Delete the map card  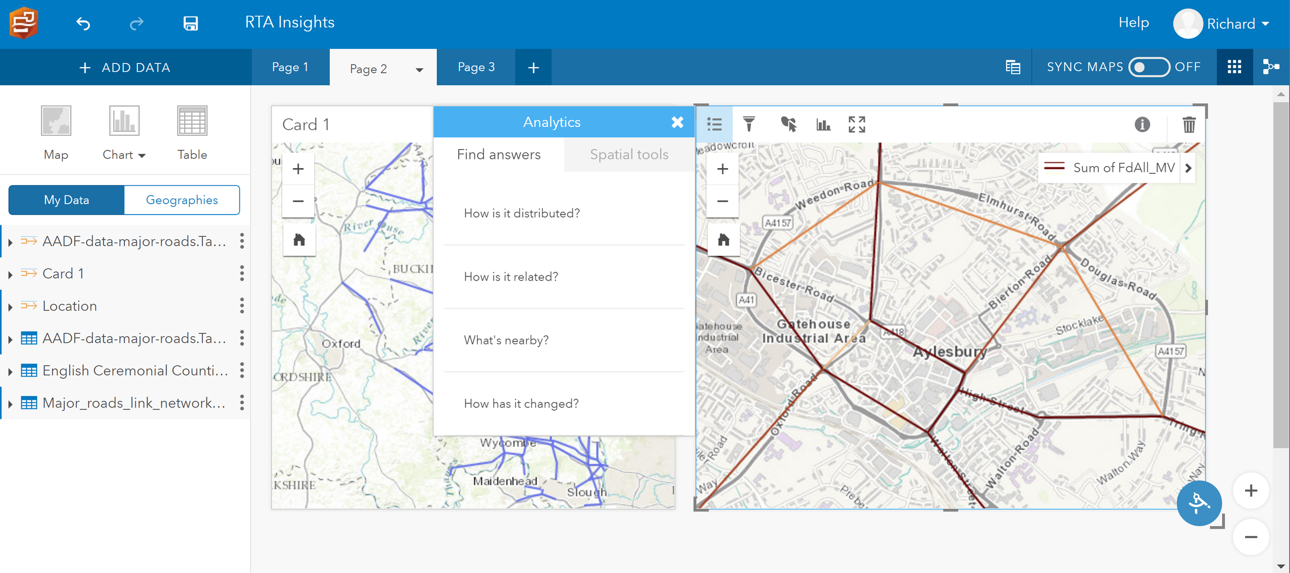coord(1189,124)
